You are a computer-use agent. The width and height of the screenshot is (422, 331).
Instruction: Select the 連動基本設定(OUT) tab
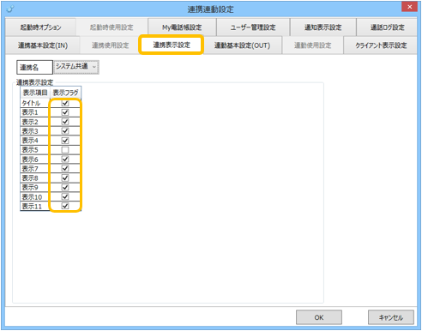pyautogui.click(x=242, y=45)
